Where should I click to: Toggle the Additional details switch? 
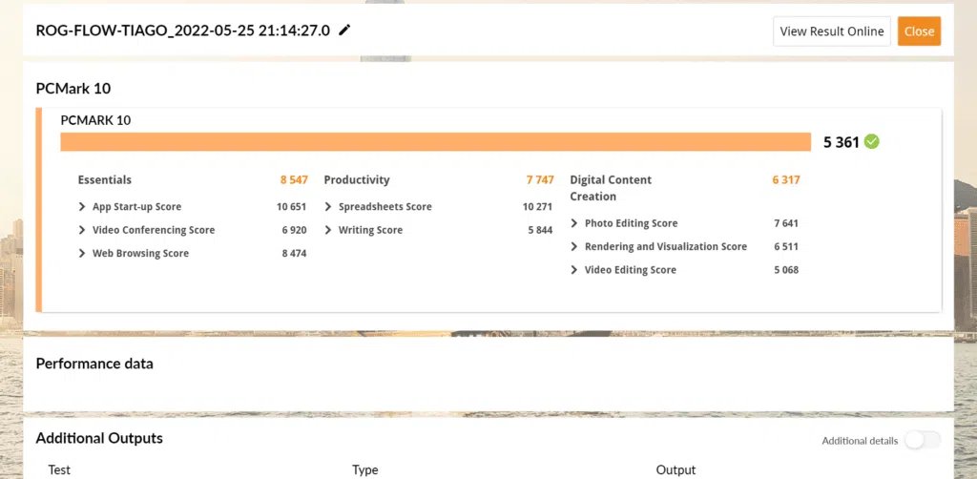[922, 440]
